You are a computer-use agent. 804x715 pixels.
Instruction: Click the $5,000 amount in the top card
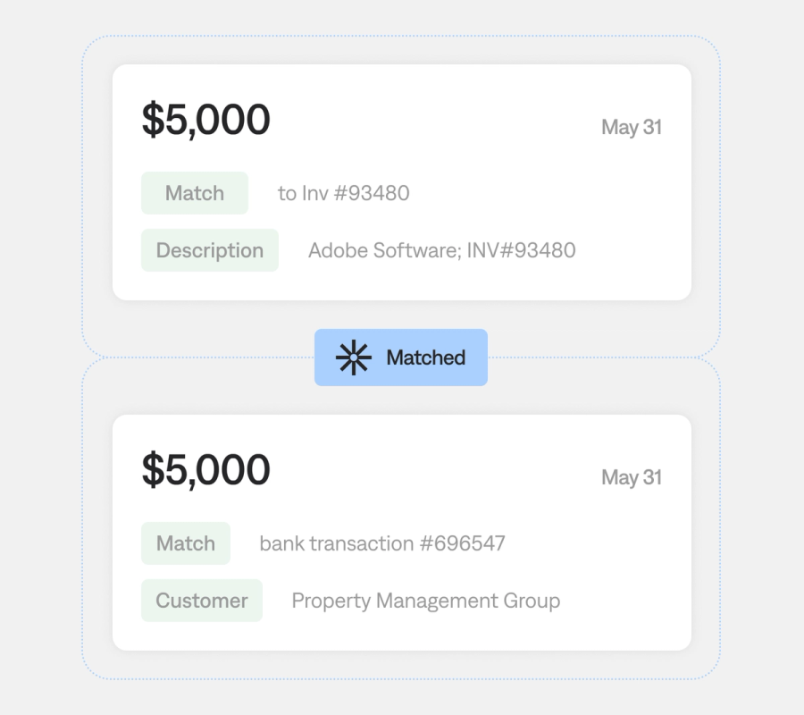(206, 120)
